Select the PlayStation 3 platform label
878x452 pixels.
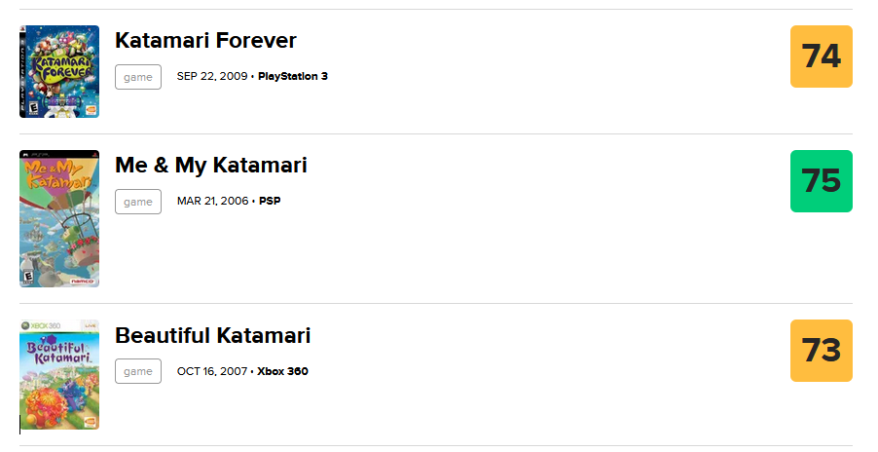tap(293, 76)
